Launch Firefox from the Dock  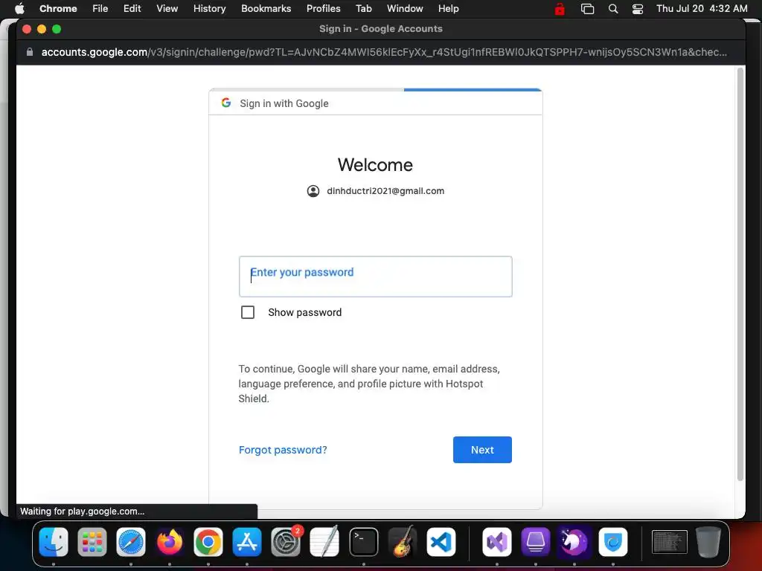[x=169, y=542]
